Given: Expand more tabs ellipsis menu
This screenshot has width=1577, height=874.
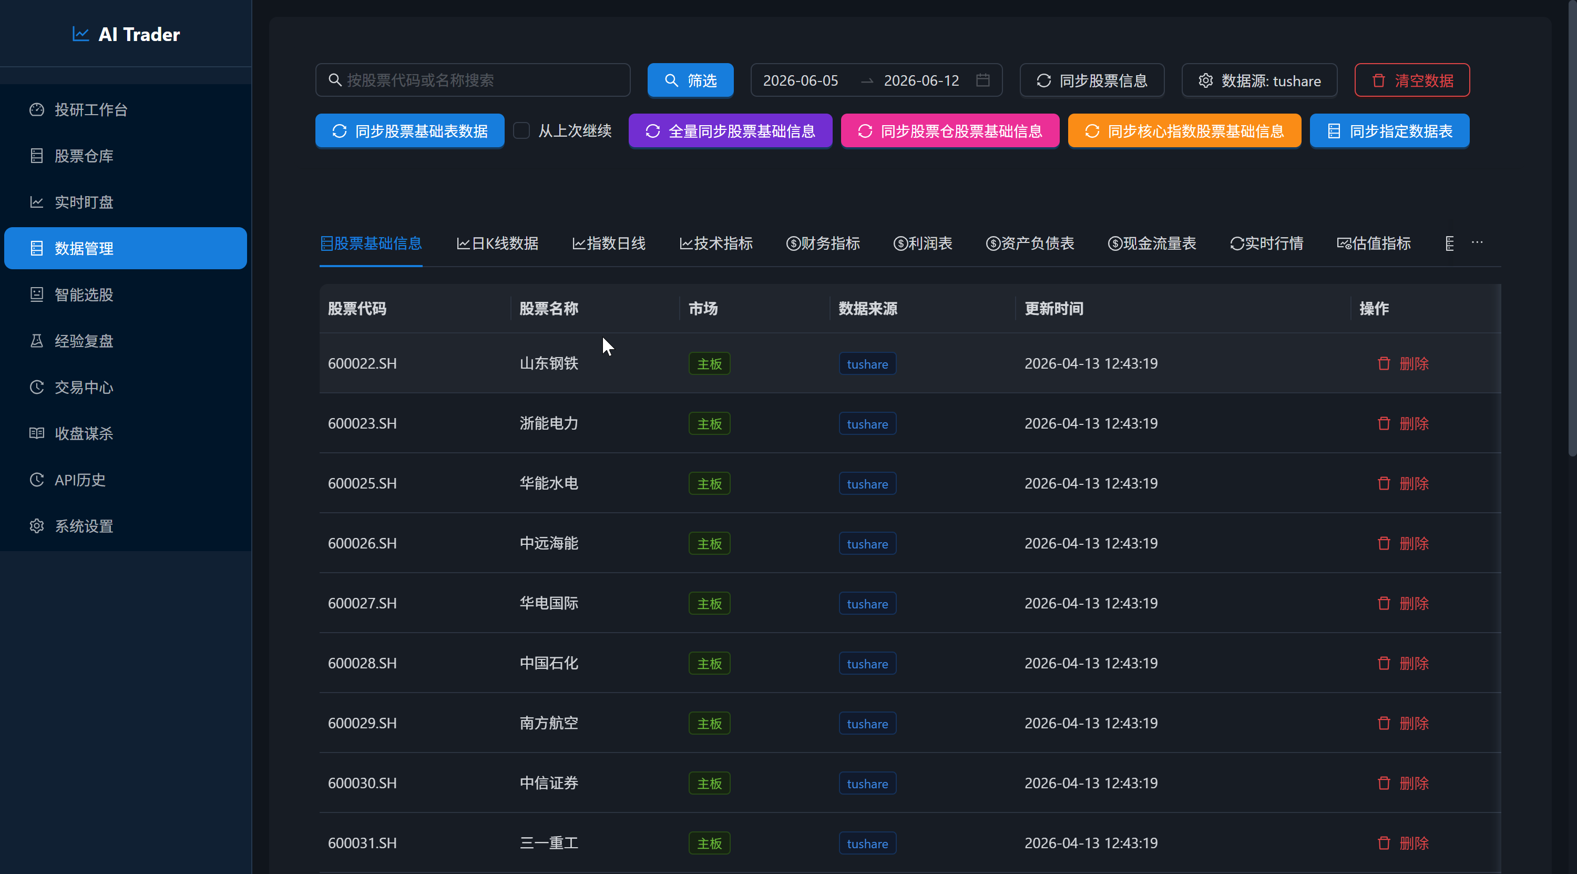Looking at the screenshot, I should tap(1477, 242).
